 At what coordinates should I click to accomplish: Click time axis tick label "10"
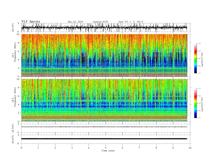click(190, 148)
